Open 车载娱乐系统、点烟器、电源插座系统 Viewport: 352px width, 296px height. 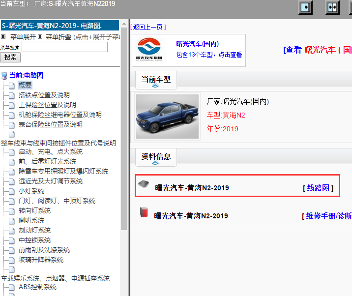coord(55,278)
